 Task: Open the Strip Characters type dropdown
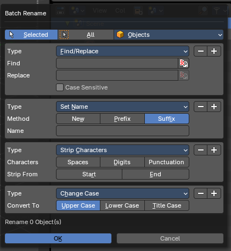(122, 150)
